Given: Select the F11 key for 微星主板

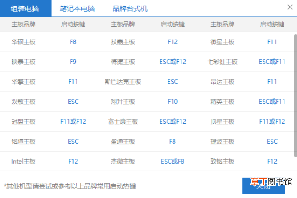Looking at the screenshot, I should click(x=272, y=42).
